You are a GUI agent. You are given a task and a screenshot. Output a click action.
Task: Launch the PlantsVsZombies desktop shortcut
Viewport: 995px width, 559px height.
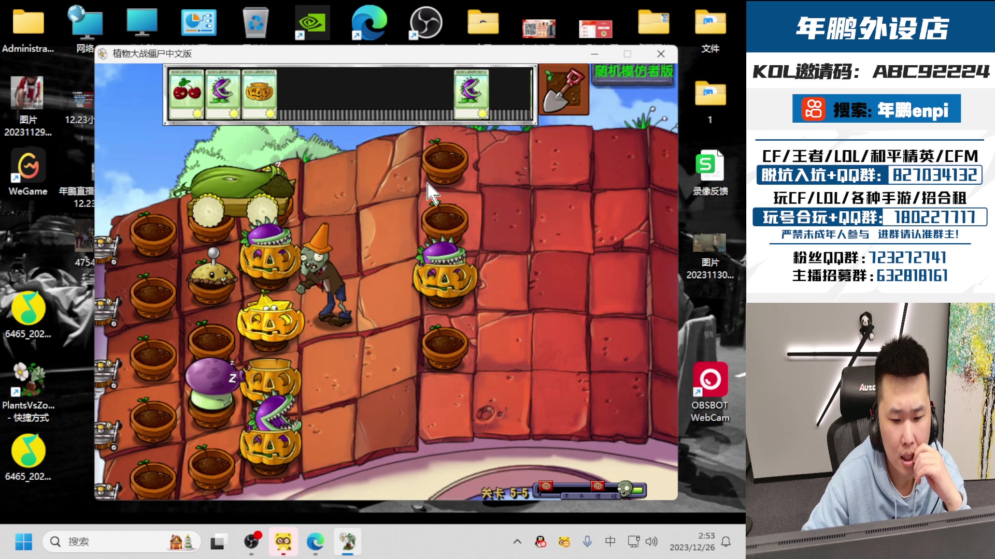pos(29,392)
